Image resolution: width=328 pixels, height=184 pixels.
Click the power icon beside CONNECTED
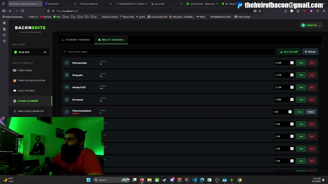tap(319, 26)
